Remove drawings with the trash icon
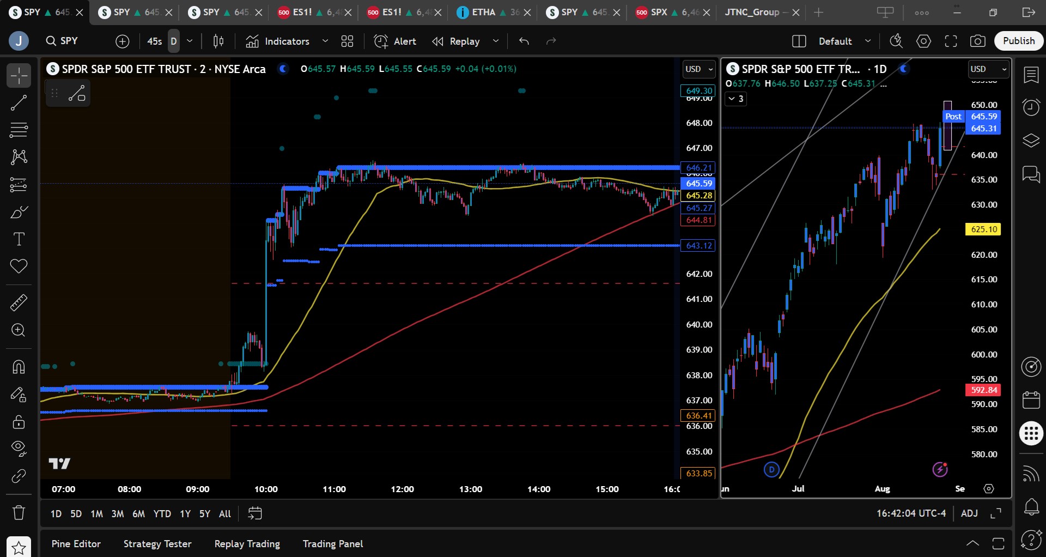The height and width of the screenshot is (557, 1046). pos(19,512)
